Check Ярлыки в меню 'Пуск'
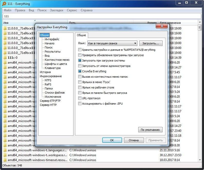The height and width of the screenshot is (170, 204). (80, 82)
